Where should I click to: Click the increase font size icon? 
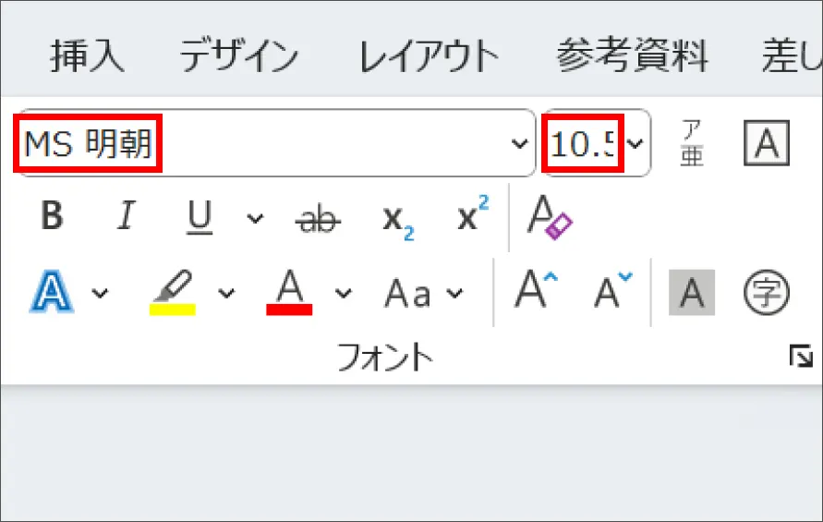pyautogui.click(x=537, y=293)
